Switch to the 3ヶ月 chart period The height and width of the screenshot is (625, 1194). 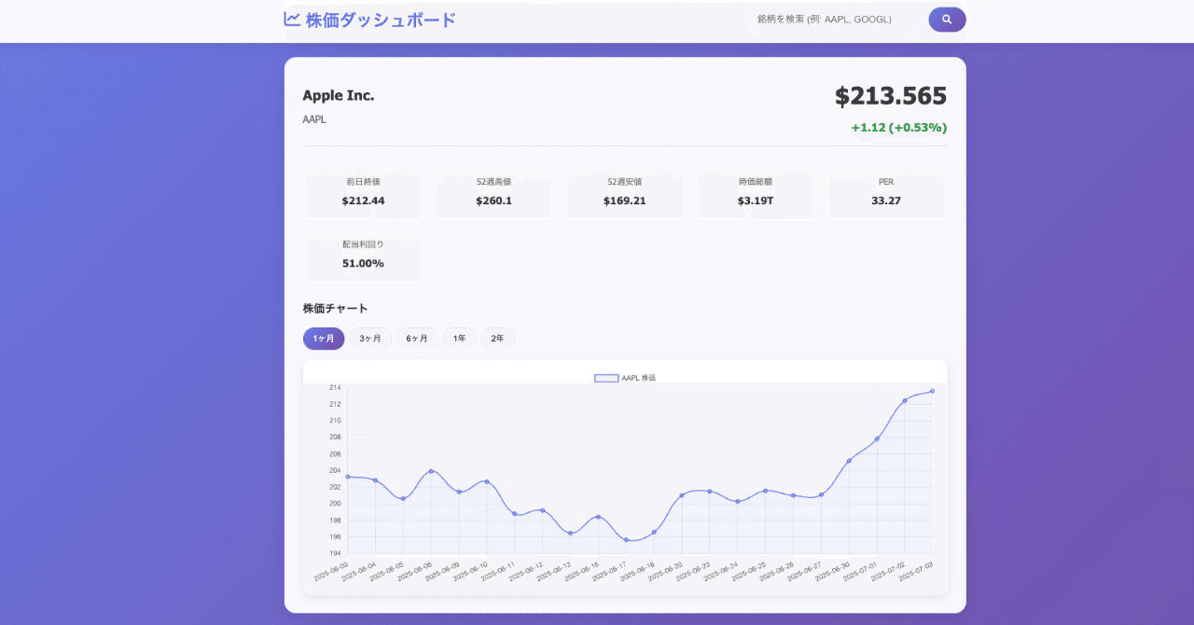point(369,338)
